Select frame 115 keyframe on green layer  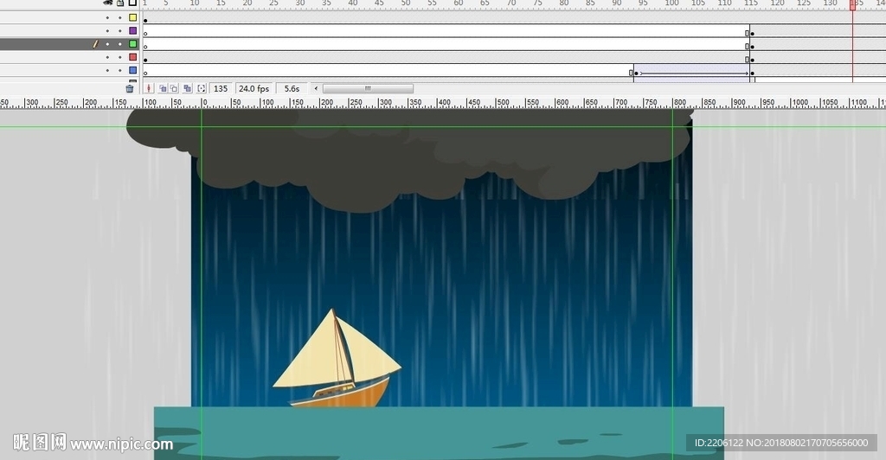[752, 45]
